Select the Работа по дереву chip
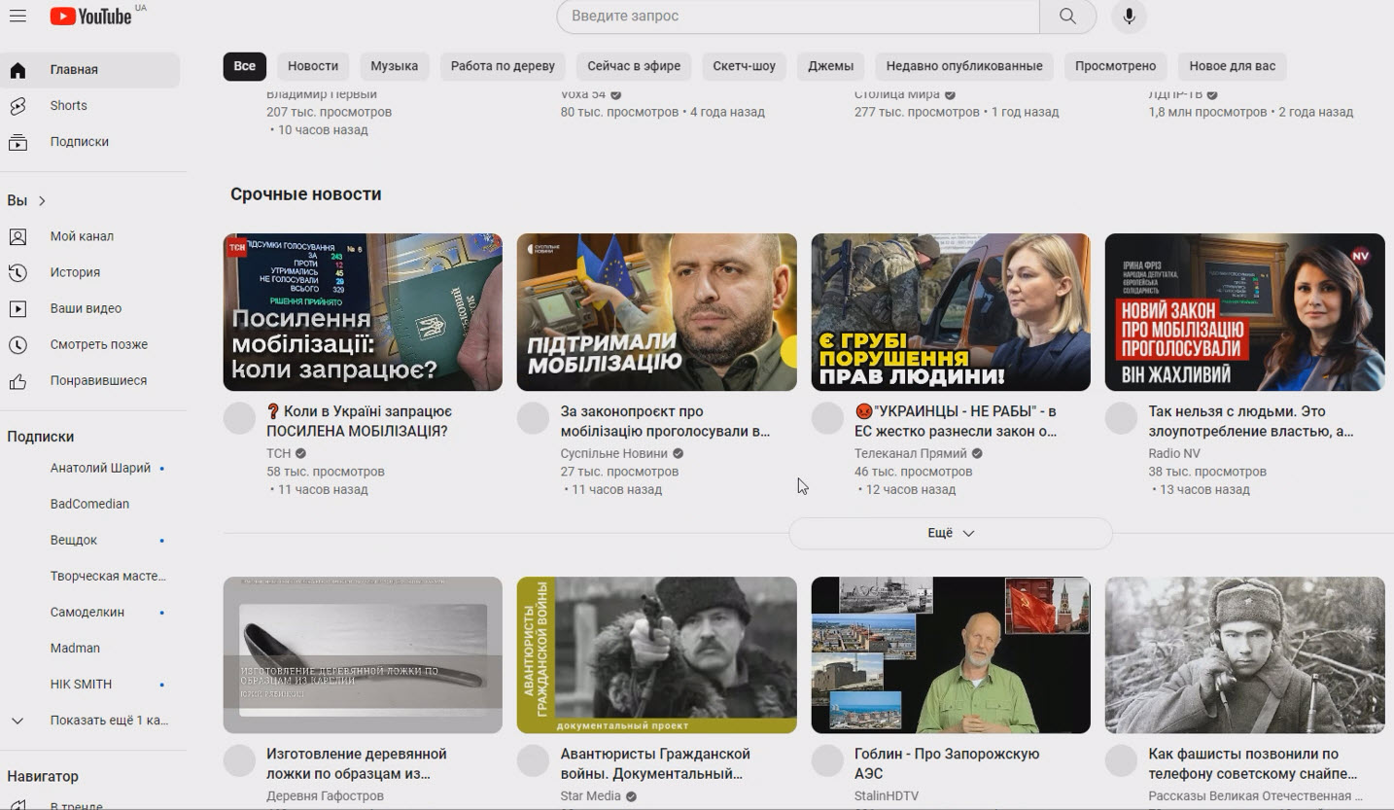The height and width of the screenshot is (810, 1394). point(503,66)
